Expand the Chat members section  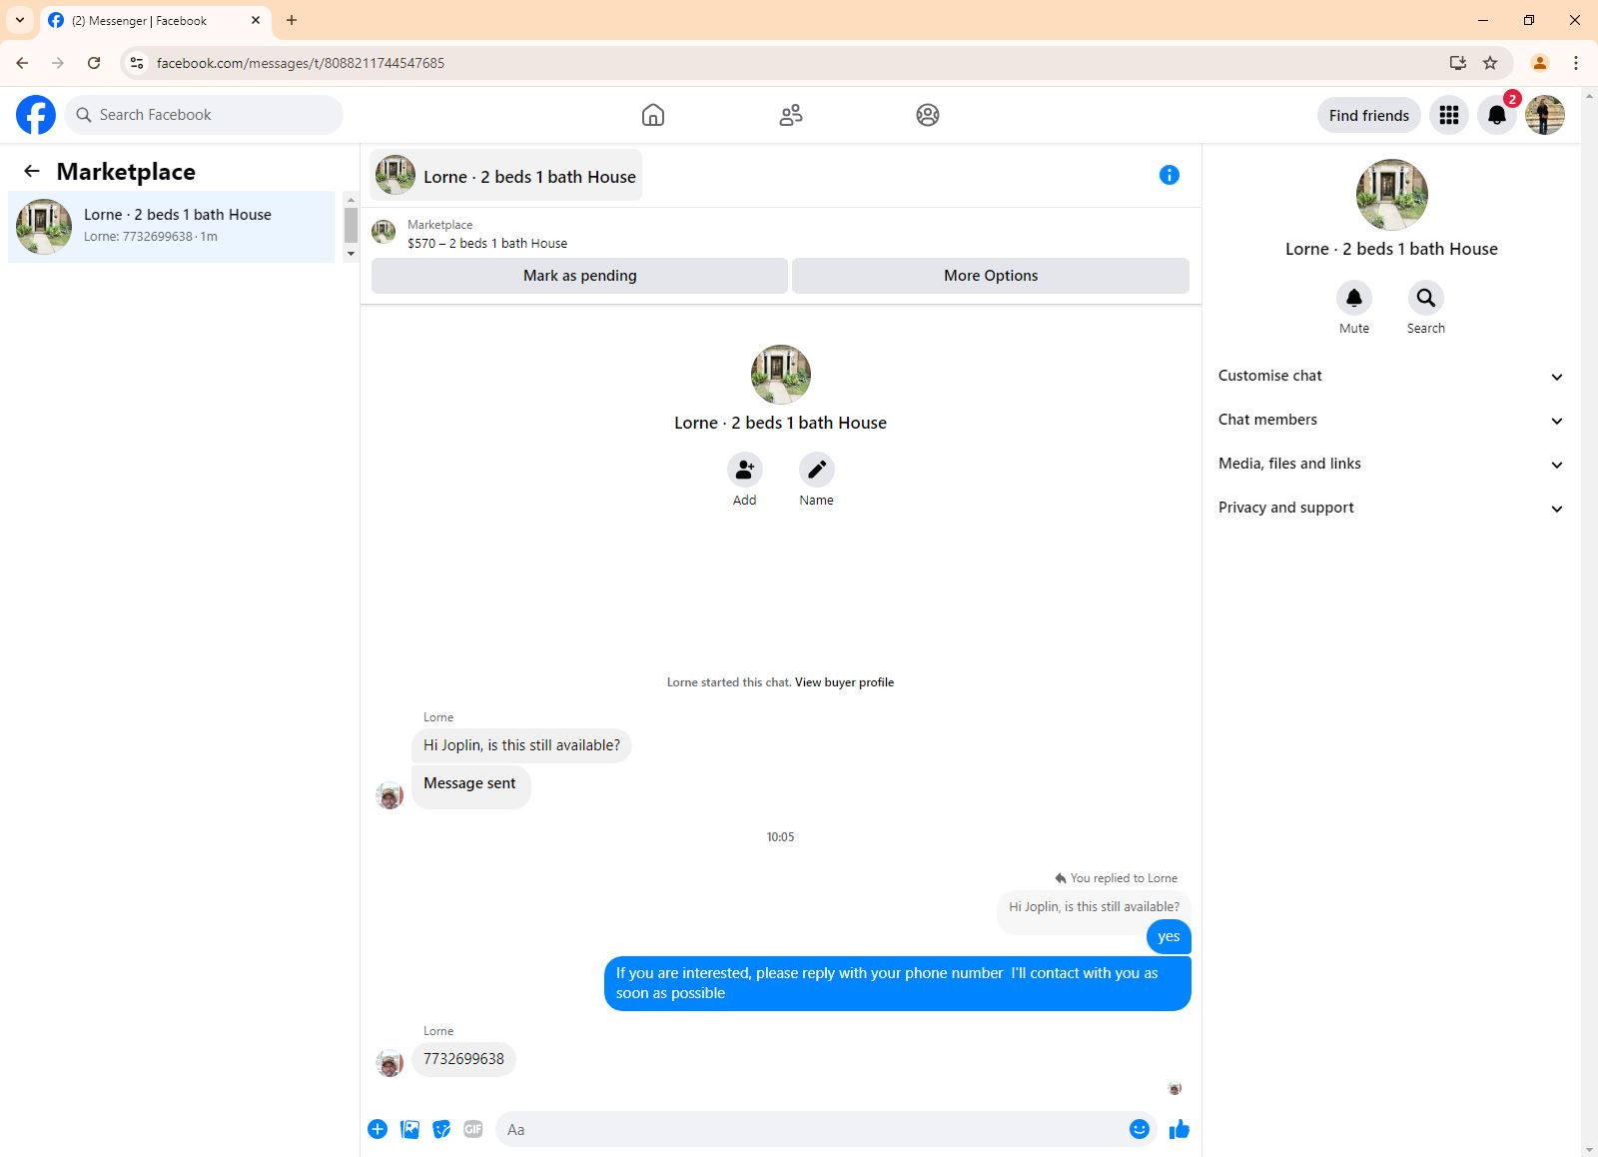pyautogui.click(x=1391, y=420)
